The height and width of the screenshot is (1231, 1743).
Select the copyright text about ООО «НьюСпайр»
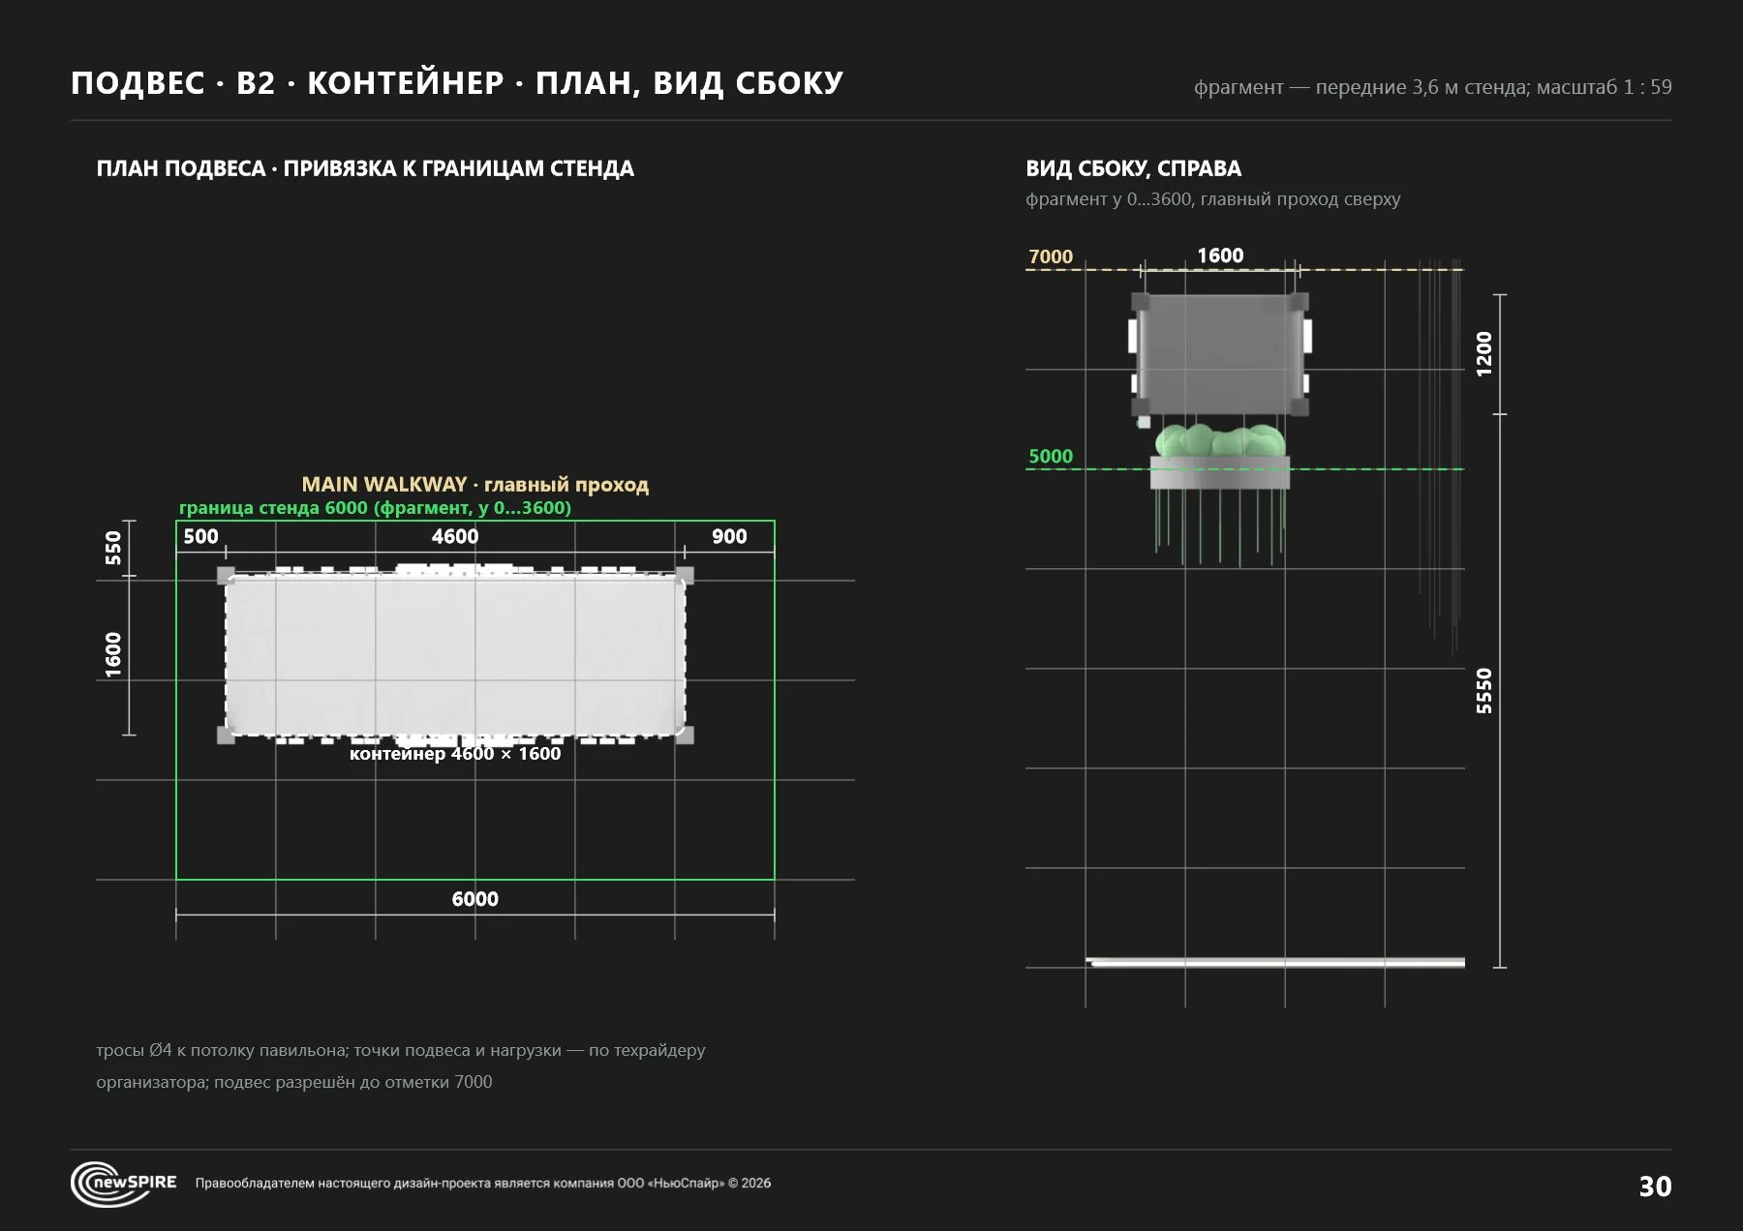coord(483,1183)
